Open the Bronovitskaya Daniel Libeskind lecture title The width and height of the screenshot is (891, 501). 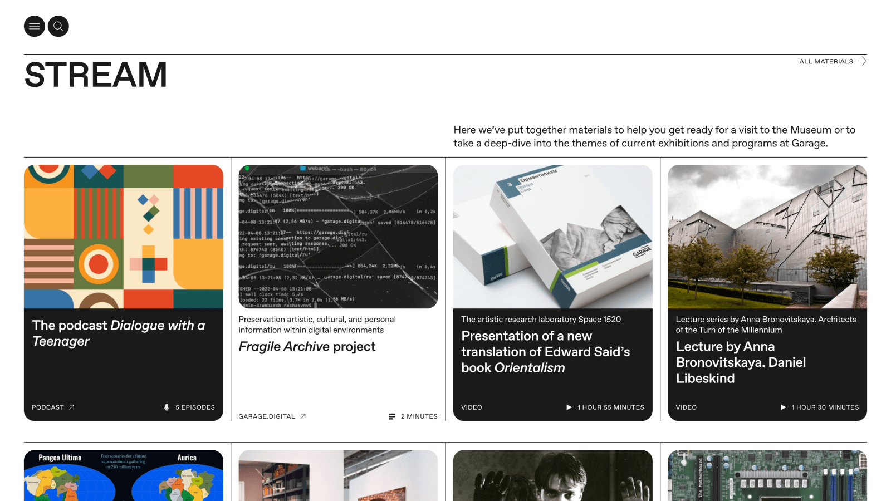pos(741,362)
